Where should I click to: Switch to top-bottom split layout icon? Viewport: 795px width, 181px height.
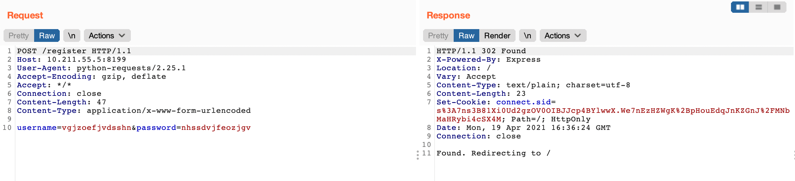pos(759,7)
